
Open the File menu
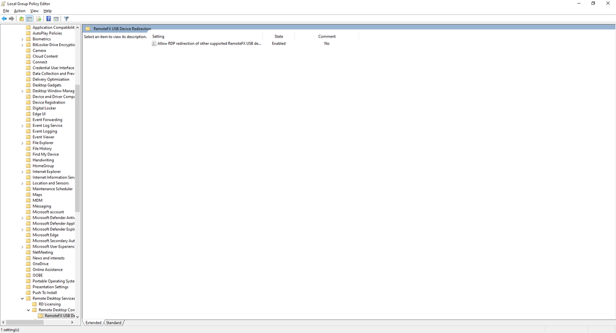tap(6, 11)
